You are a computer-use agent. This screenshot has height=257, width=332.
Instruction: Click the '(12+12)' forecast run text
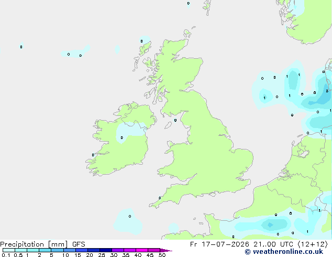coord(313,244)
